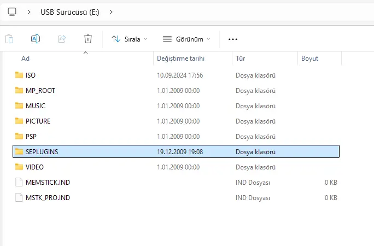374x246 pixels.
Task: Click the PSP folder name
Action: tap(31, 136)
